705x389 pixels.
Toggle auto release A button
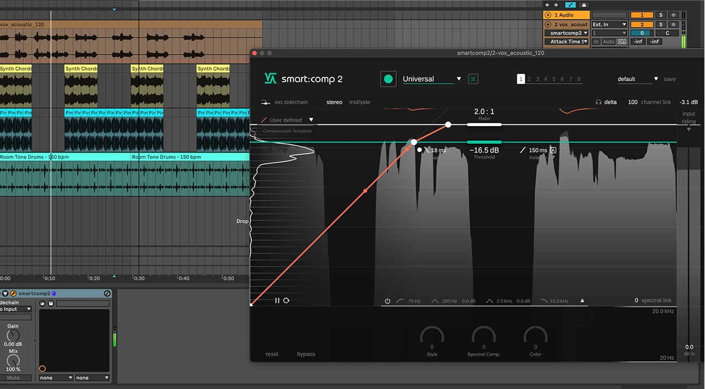pos(553,150)
